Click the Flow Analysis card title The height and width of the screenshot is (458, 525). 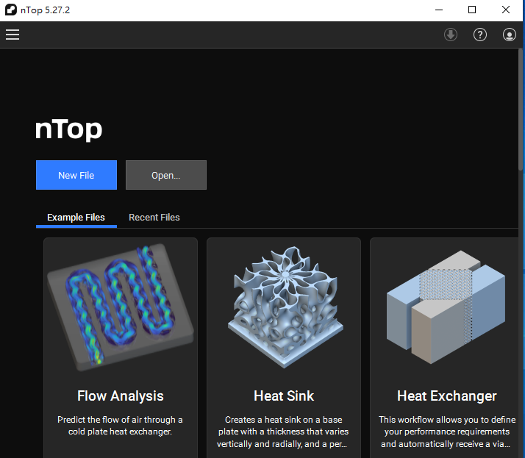click(x=121, y=396)
